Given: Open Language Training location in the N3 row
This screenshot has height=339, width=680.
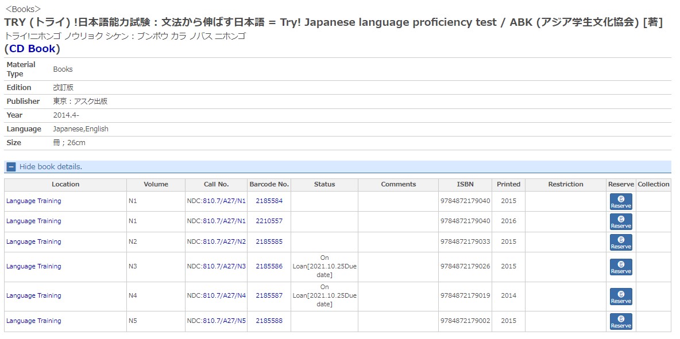Looking at the screenshot, I should pos(34,266).
